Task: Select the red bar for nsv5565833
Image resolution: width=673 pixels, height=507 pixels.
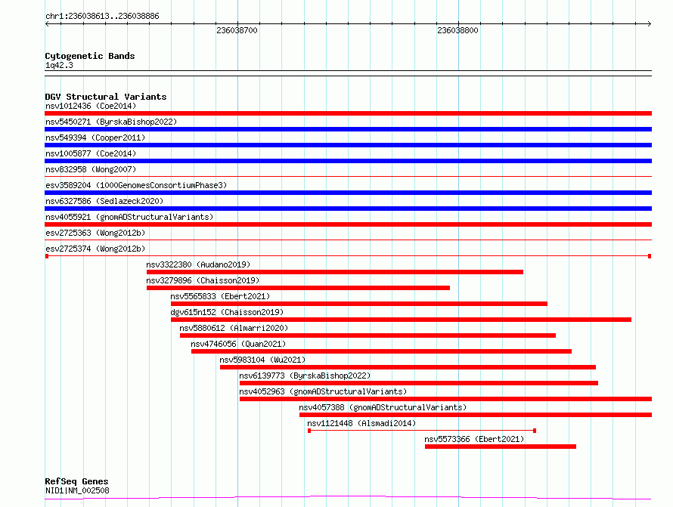Action: (x=359, y=304)
